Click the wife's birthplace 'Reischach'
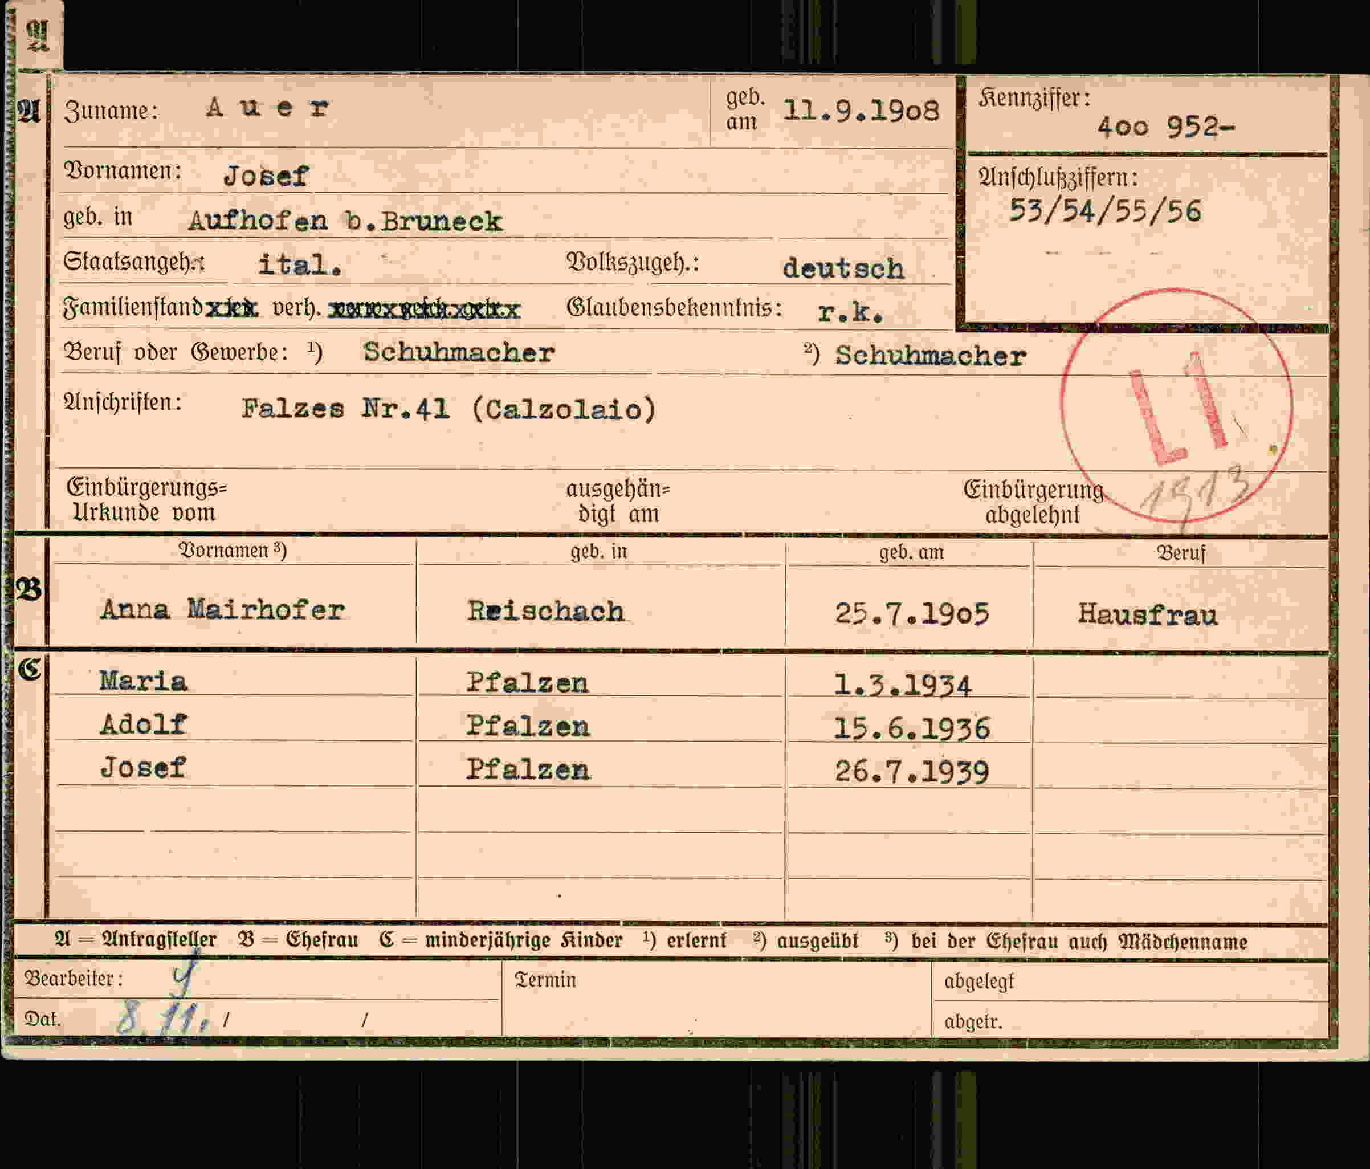 tap(545, 612)
